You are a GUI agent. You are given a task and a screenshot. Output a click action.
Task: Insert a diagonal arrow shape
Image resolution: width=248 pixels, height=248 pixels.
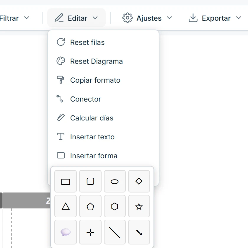(x=139, y=232)
